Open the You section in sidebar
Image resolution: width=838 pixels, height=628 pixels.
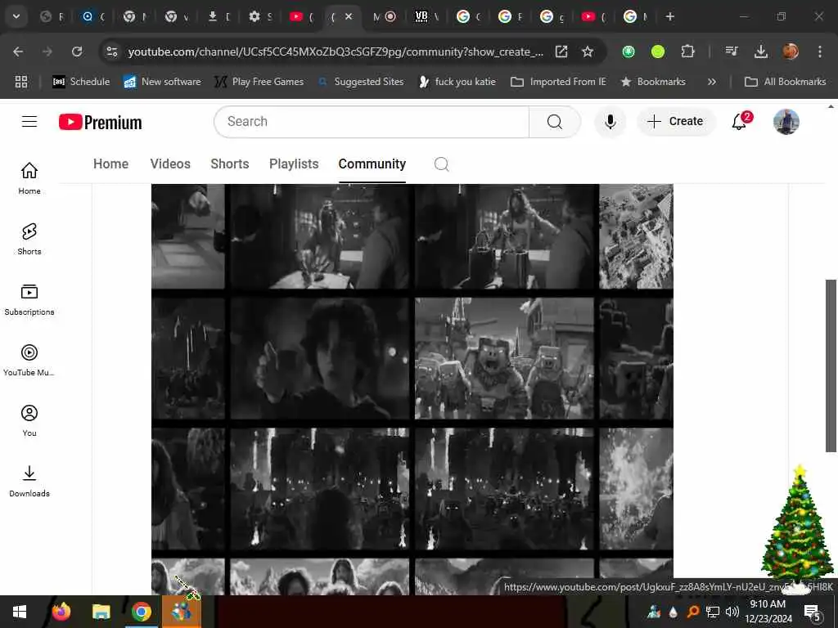click(x=29, y=420)
